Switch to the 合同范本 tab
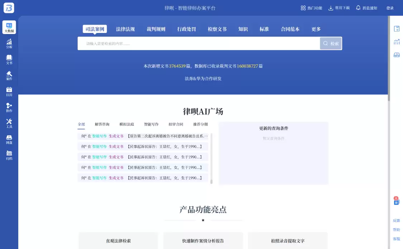Screen dimensions: 403x249 click(x=290, y=29)
